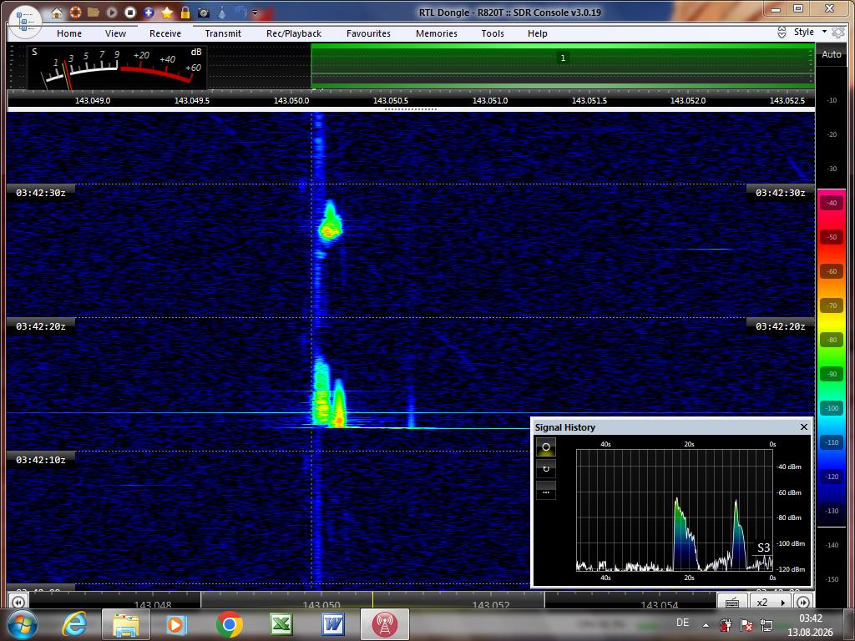Open Windows Explorer from the taskbar
855x641 pixels.
click(126, 624)
